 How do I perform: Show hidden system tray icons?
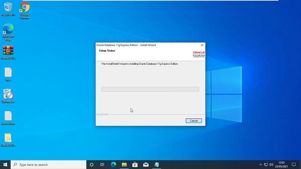(x=261, y=165)
